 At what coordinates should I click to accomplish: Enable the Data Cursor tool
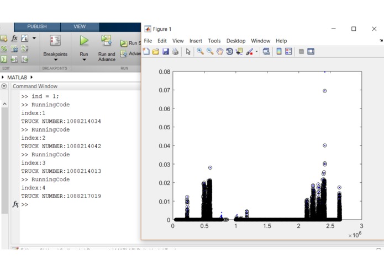[x=239, y=51]
